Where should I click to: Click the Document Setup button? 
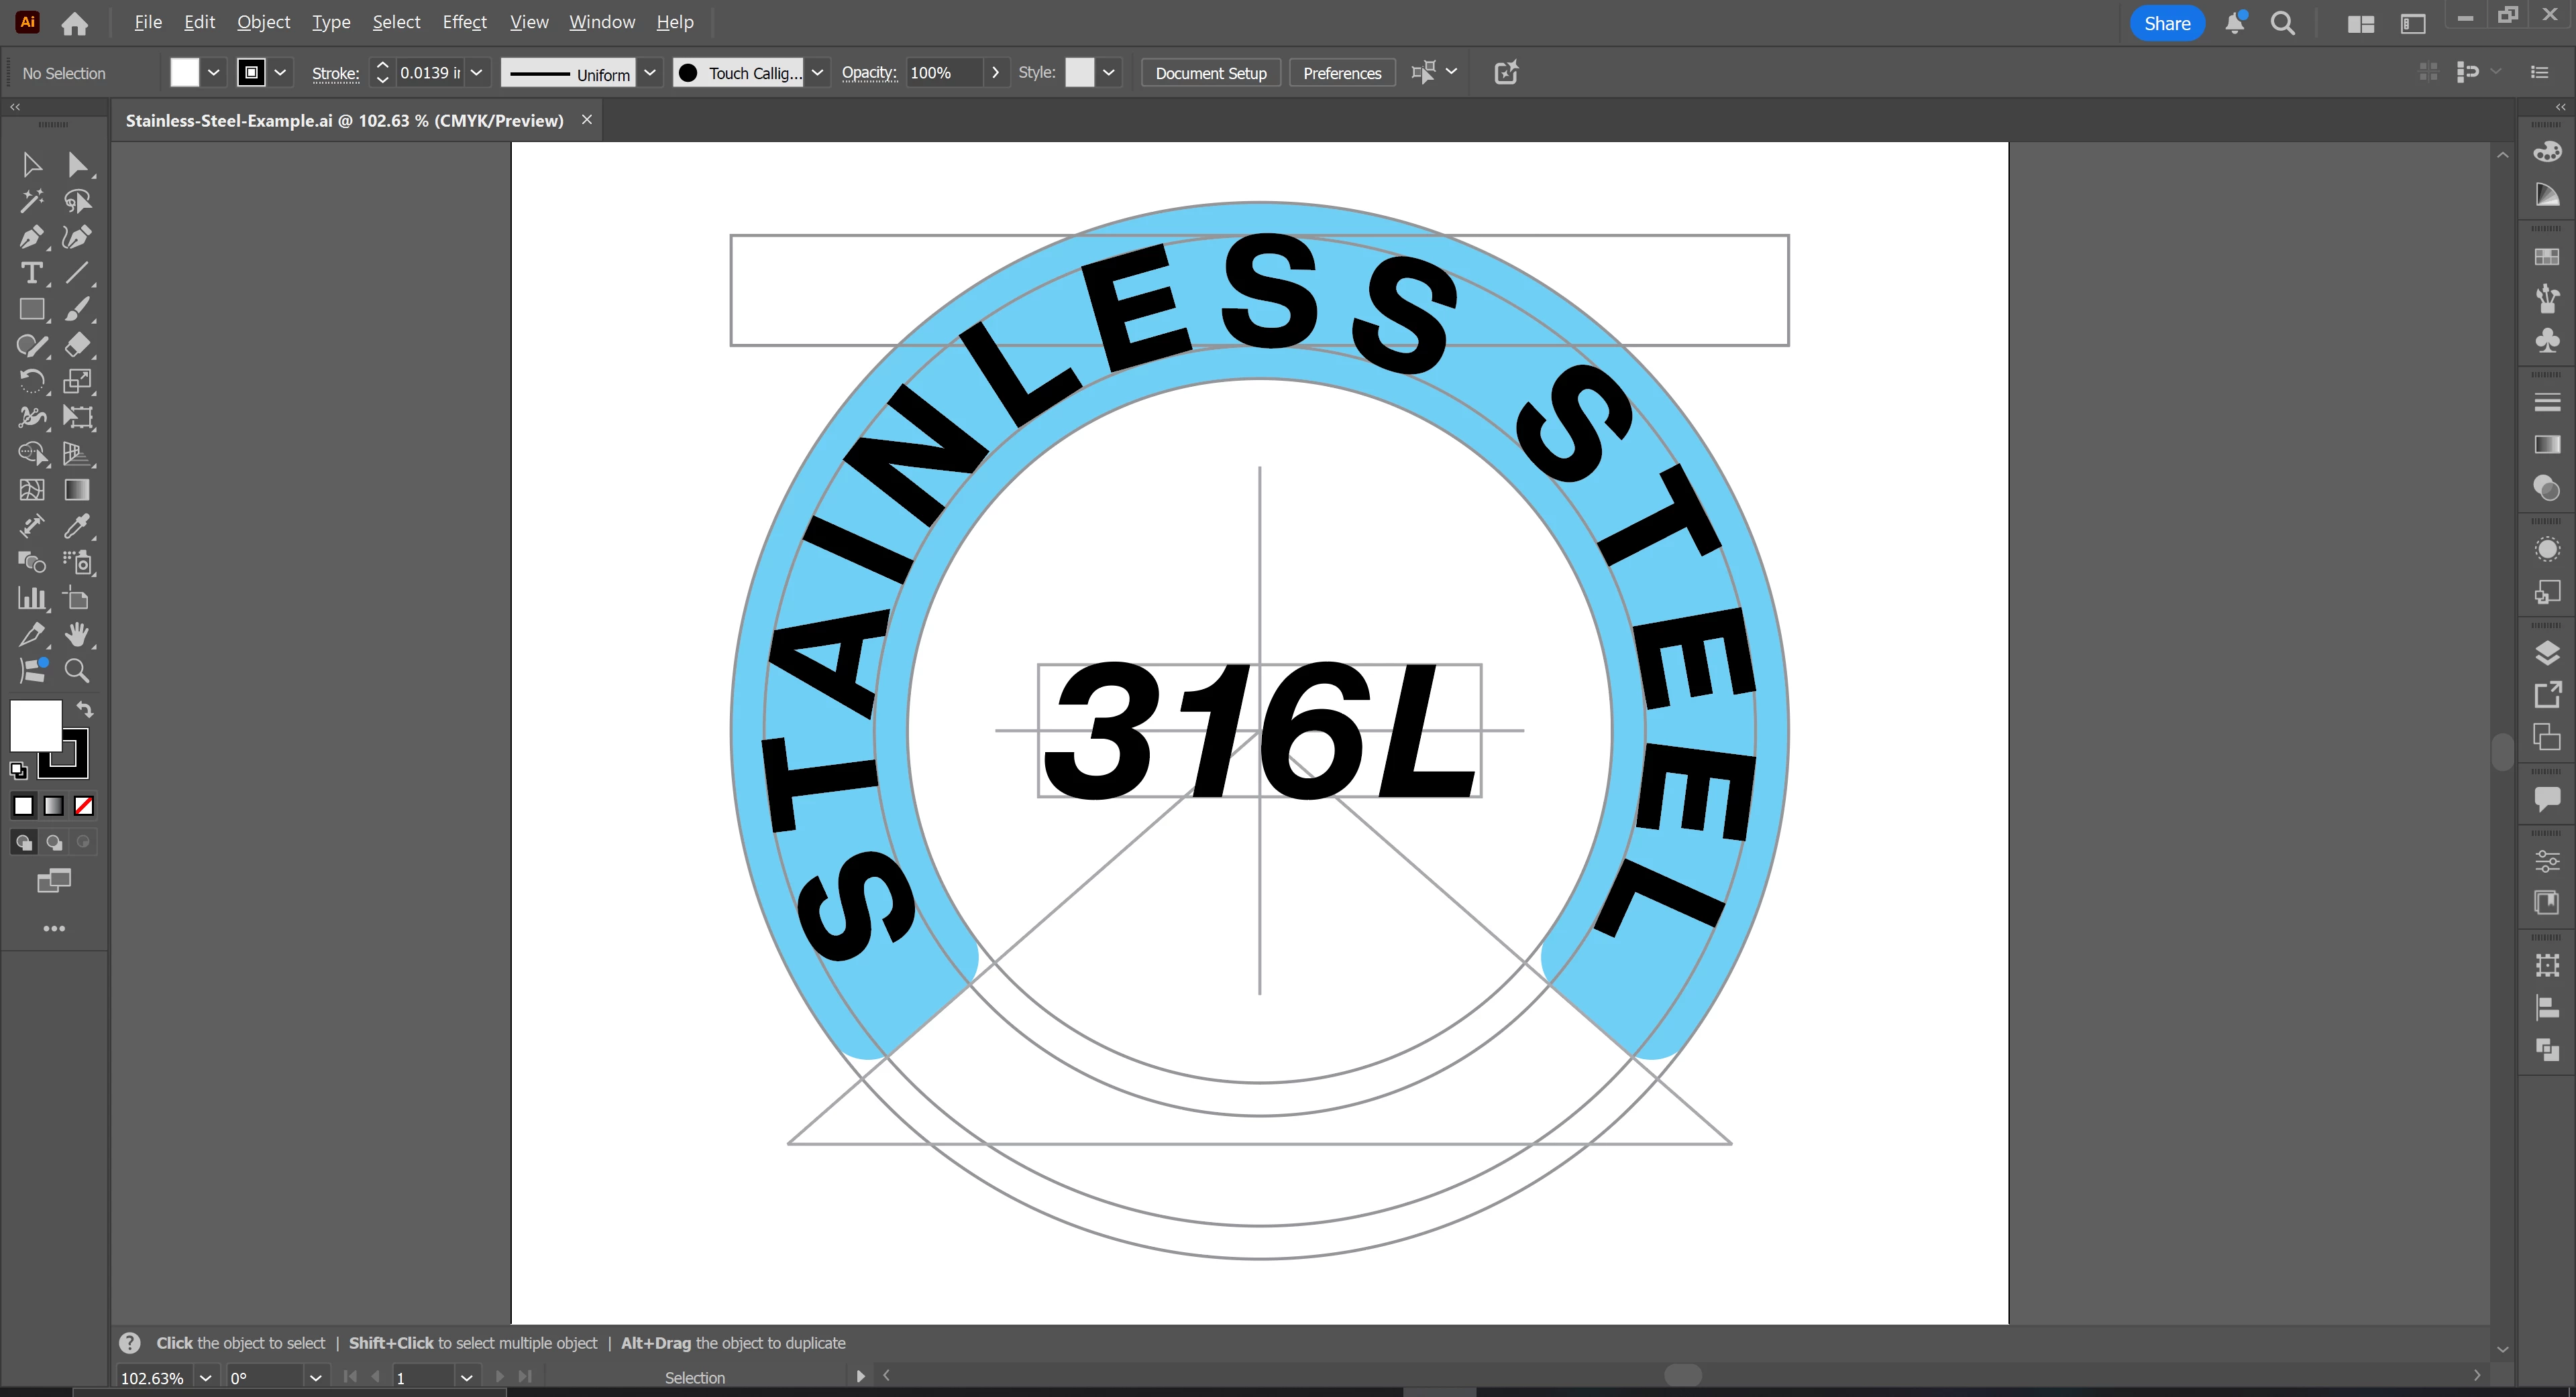(1210, 73)
